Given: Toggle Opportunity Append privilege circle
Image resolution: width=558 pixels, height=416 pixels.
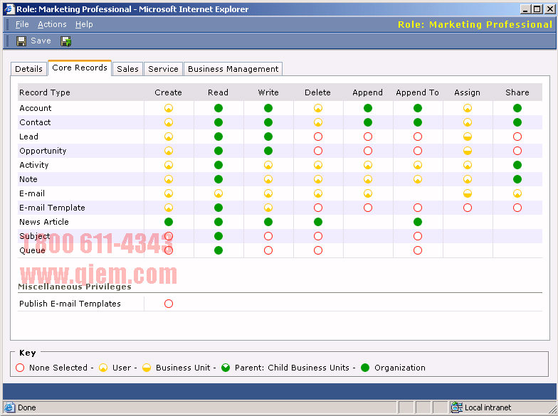Looking at the screenshot, I should click(368, 151).
